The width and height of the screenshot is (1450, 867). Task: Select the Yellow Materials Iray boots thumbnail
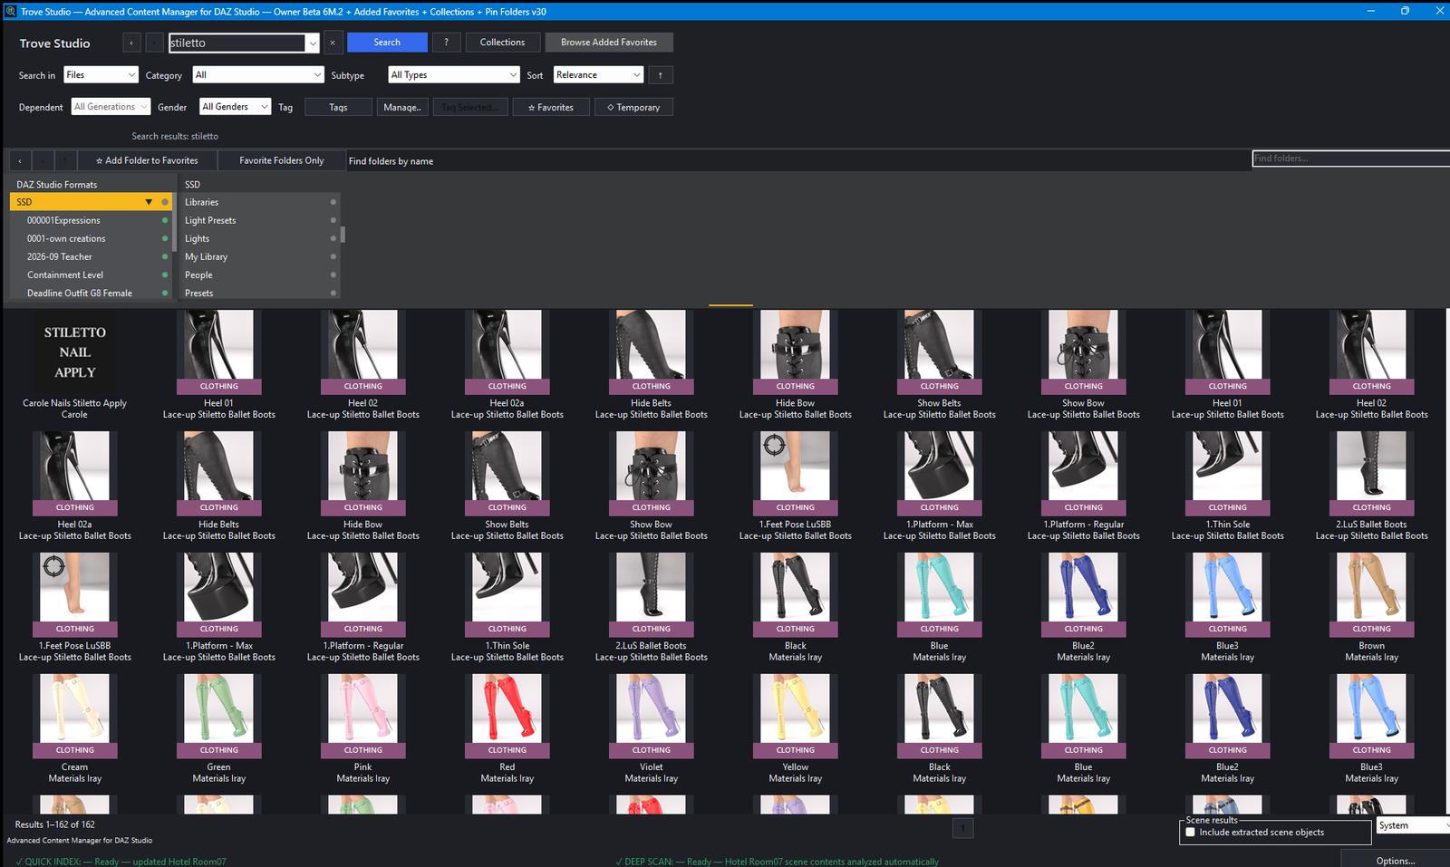(795, 715)
